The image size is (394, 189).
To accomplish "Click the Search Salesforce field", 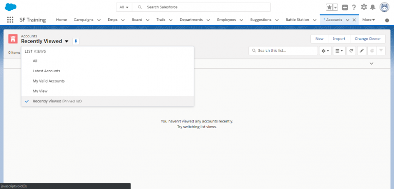I will click(202, 7).
